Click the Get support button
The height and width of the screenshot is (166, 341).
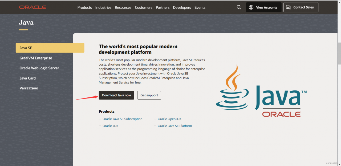[x=149, y=95]
